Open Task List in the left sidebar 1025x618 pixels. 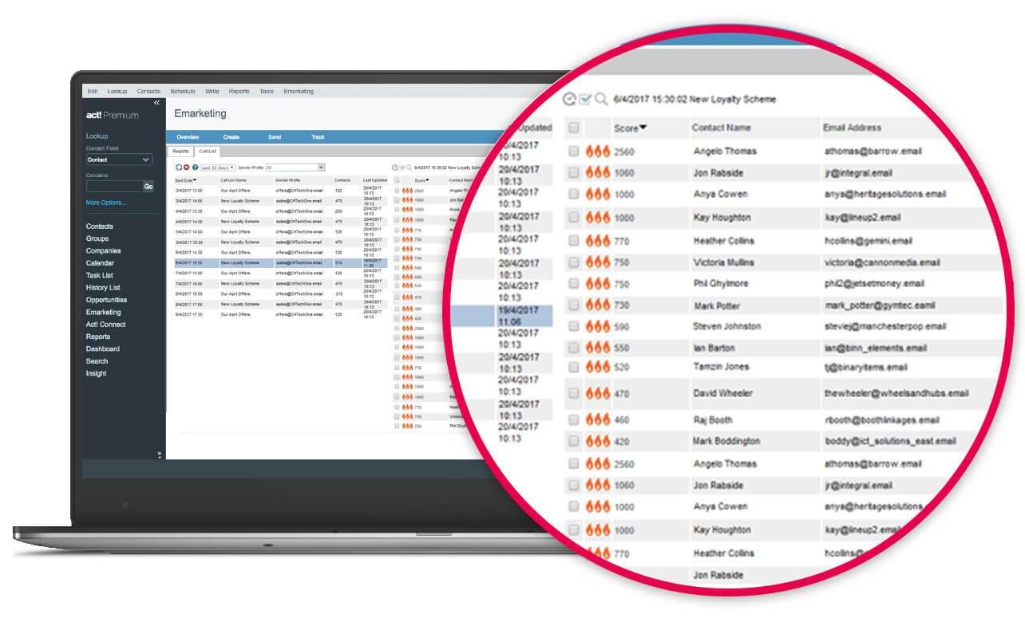(x=100, y=275)
